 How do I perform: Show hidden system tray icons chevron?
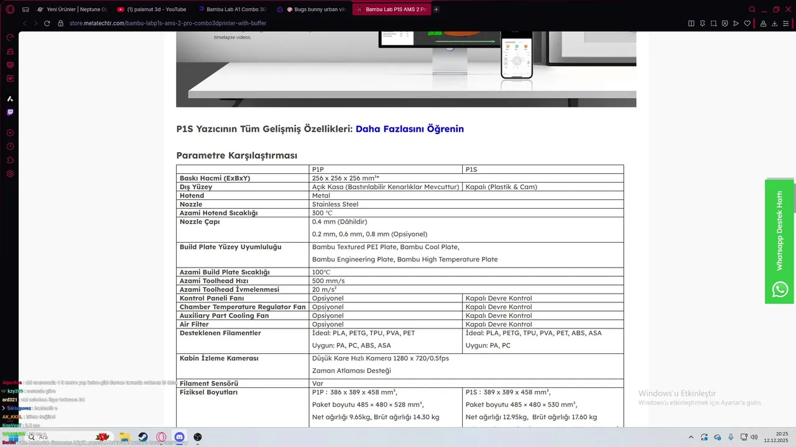(691, 437)
